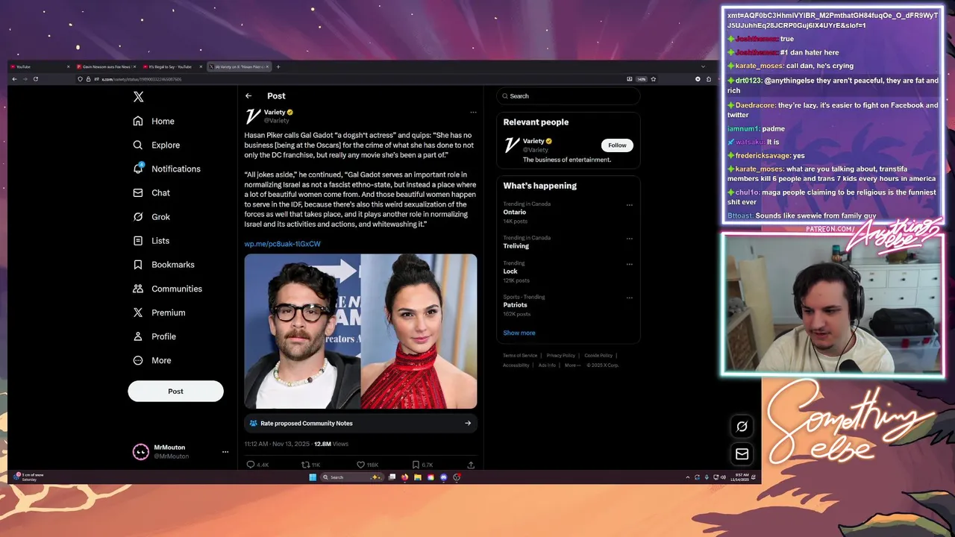Open the floating messages envelope button
This screenshot has height=537, width=955.
[742, 453]
